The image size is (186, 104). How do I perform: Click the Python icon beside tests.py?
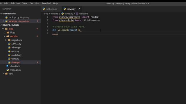point(9,59)
